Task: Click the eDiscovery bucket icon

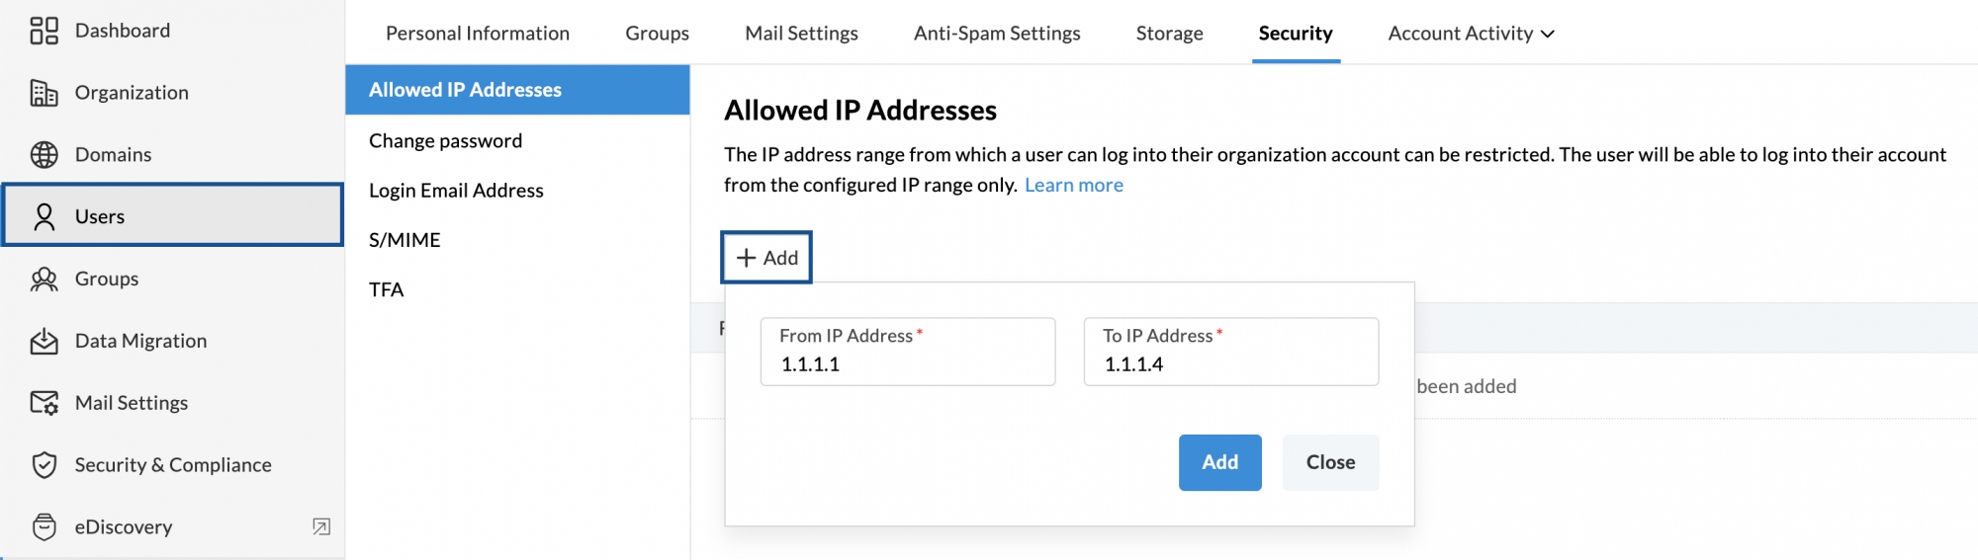Action: pyautogui.click(x=44, y=526)
